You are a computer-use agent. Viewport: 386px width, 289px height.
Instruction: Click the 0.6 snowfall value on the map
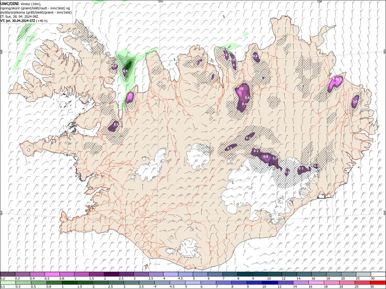241,89
